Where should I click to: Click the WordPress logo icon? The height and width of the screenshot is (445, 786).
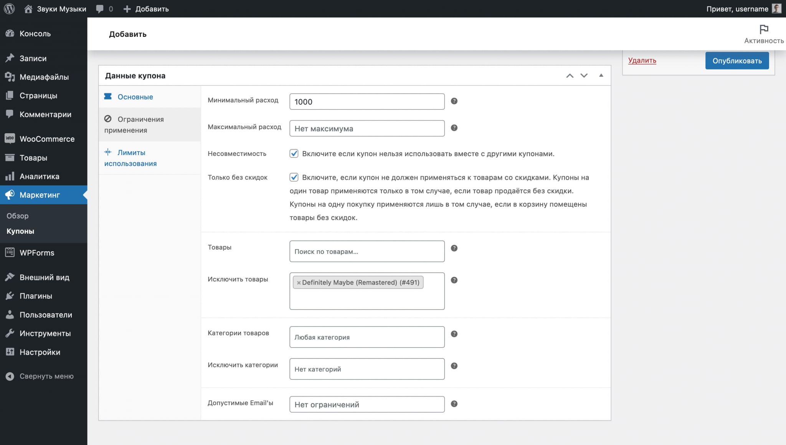pos(9,8)
